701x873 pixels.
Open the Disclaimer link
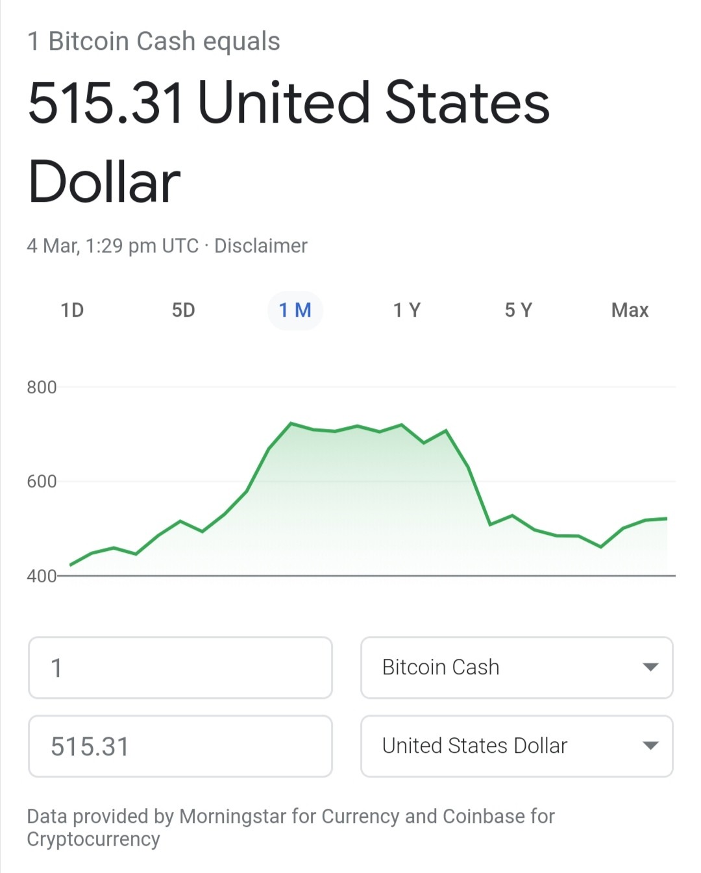pos(261,246)
